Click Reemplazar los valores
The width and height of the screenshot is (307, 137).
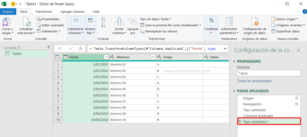(159, 31)
